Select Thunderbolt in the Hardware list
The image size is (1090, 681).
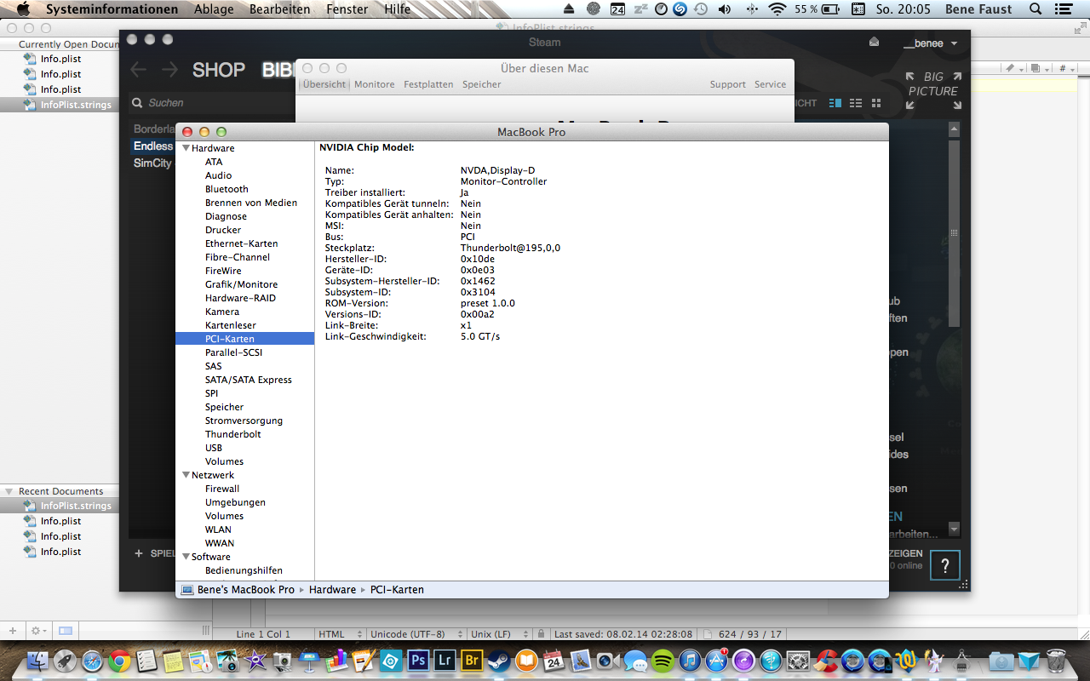pyautogui.click(x=233, y=434)
